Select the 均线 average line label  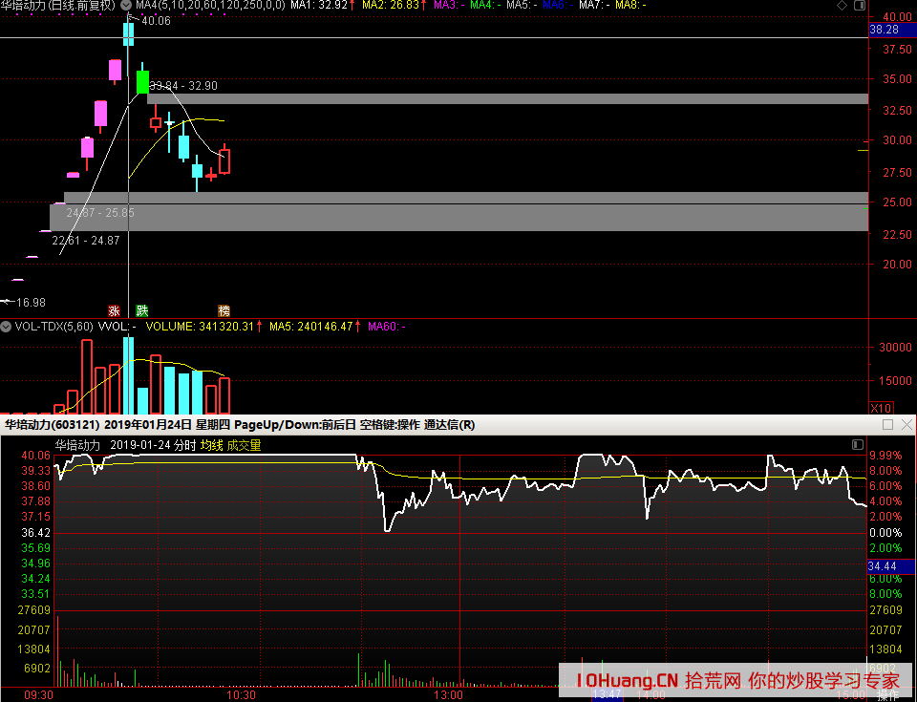211,445
